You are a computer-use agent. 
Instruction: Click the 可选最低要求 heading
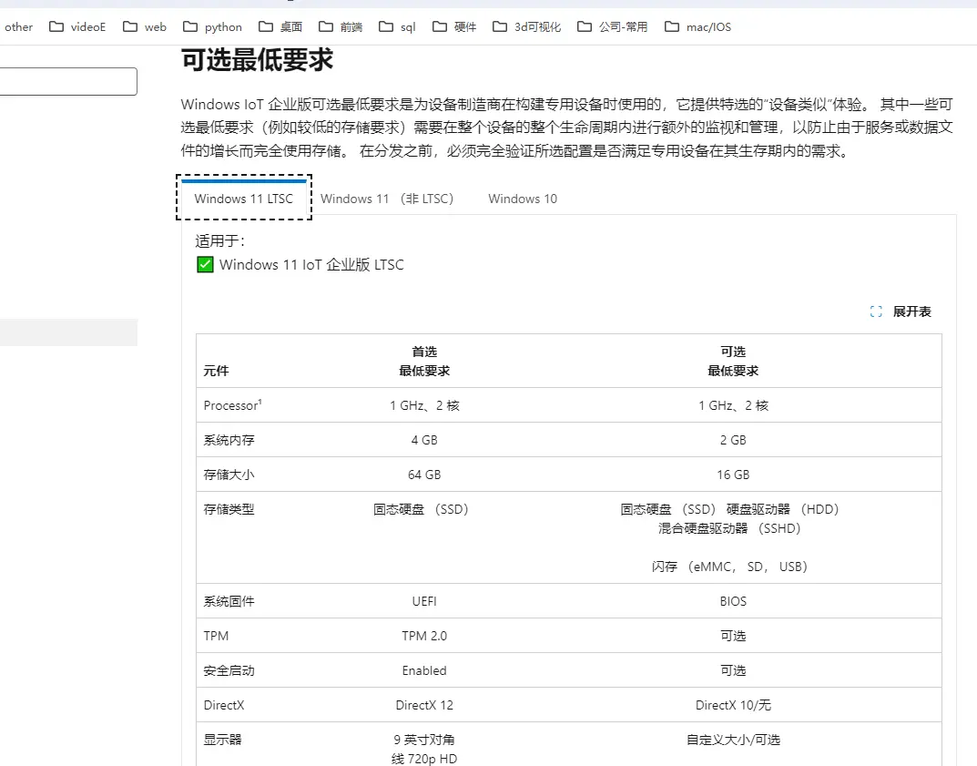[x=258, y=60]
